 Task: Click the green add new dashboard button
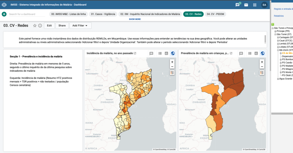[x=4, y=14]
